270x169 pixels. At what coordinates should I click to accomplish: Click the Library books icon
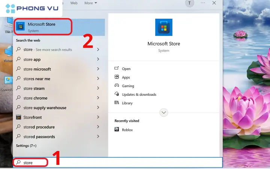point(117,103)
